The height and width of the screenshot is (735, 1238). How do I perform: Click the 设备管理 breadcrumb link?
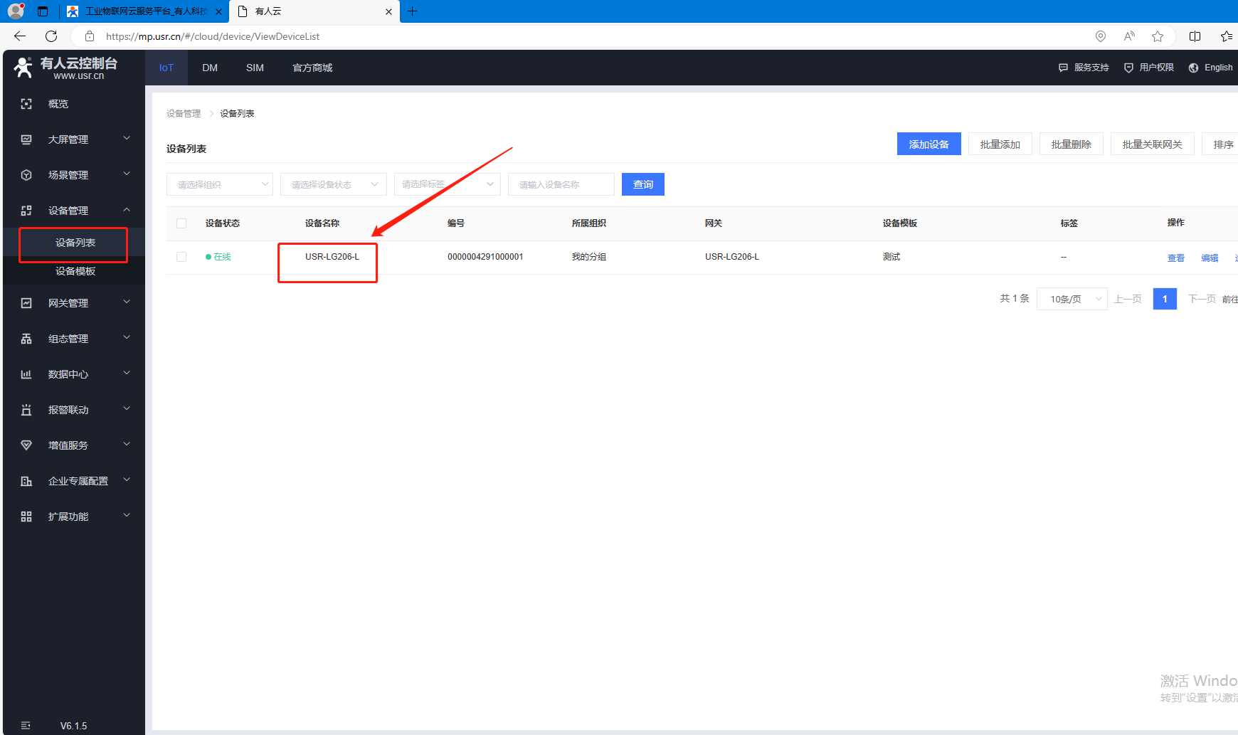click(x=184, y=114)
